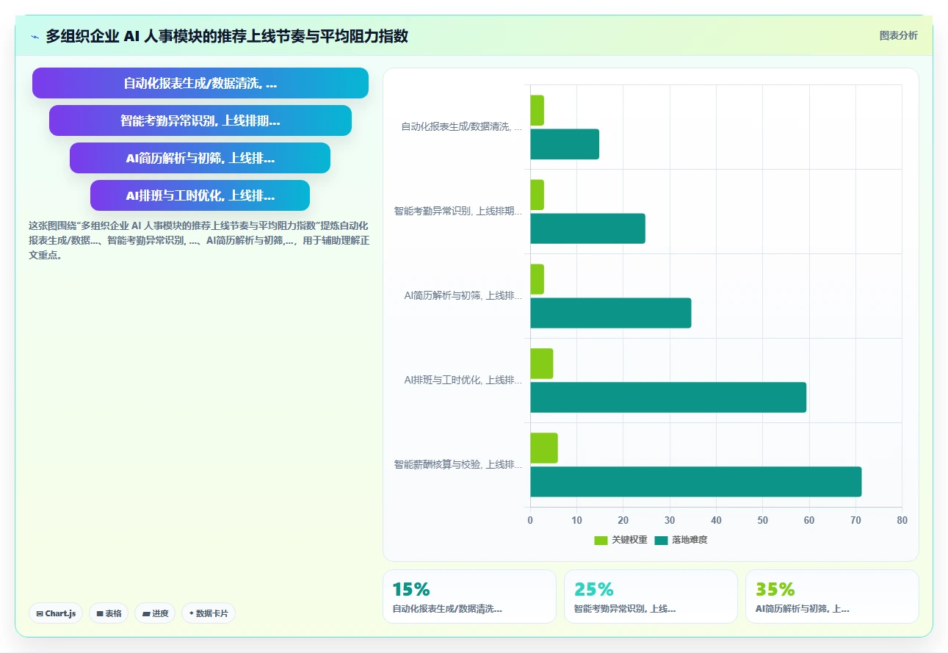
Task: Click the 数据卡片 tag chip
Action: (x=209, y=613)
